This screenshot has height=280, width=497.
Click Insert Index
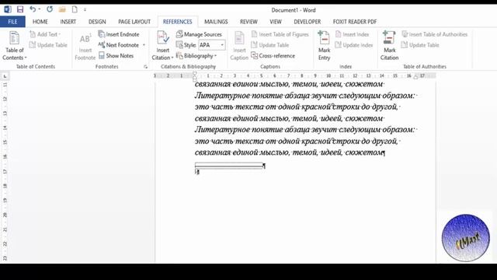pos(352,34)
